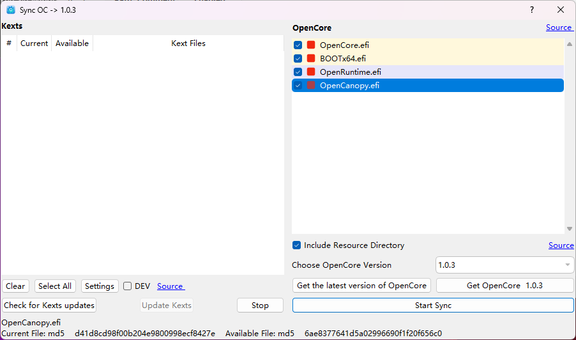The width and height of the screenshot is (576, 340).
Task: Click the scroll up arrow in OpenCore list
Action: click(x=570, y=44)
